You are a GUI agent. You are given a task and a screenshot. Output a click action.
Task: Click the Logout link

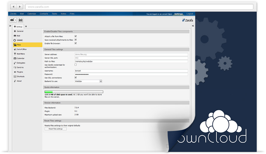click(x=190, y=14)
